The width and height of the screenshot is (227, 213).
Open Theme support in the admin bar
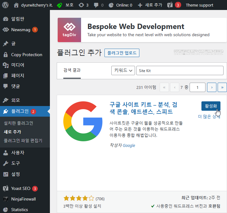point(199,5)
